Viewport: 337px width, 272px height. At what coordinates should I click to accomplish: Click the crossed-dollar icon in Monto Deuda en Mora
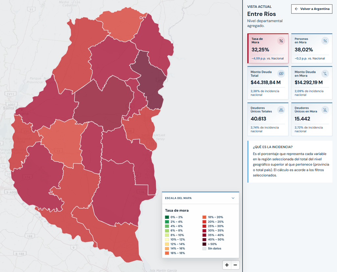coord(325,74)
